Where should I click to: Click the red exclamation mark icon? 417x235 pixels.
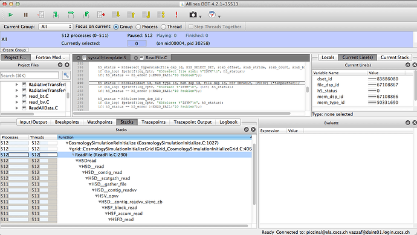[176, 15]
